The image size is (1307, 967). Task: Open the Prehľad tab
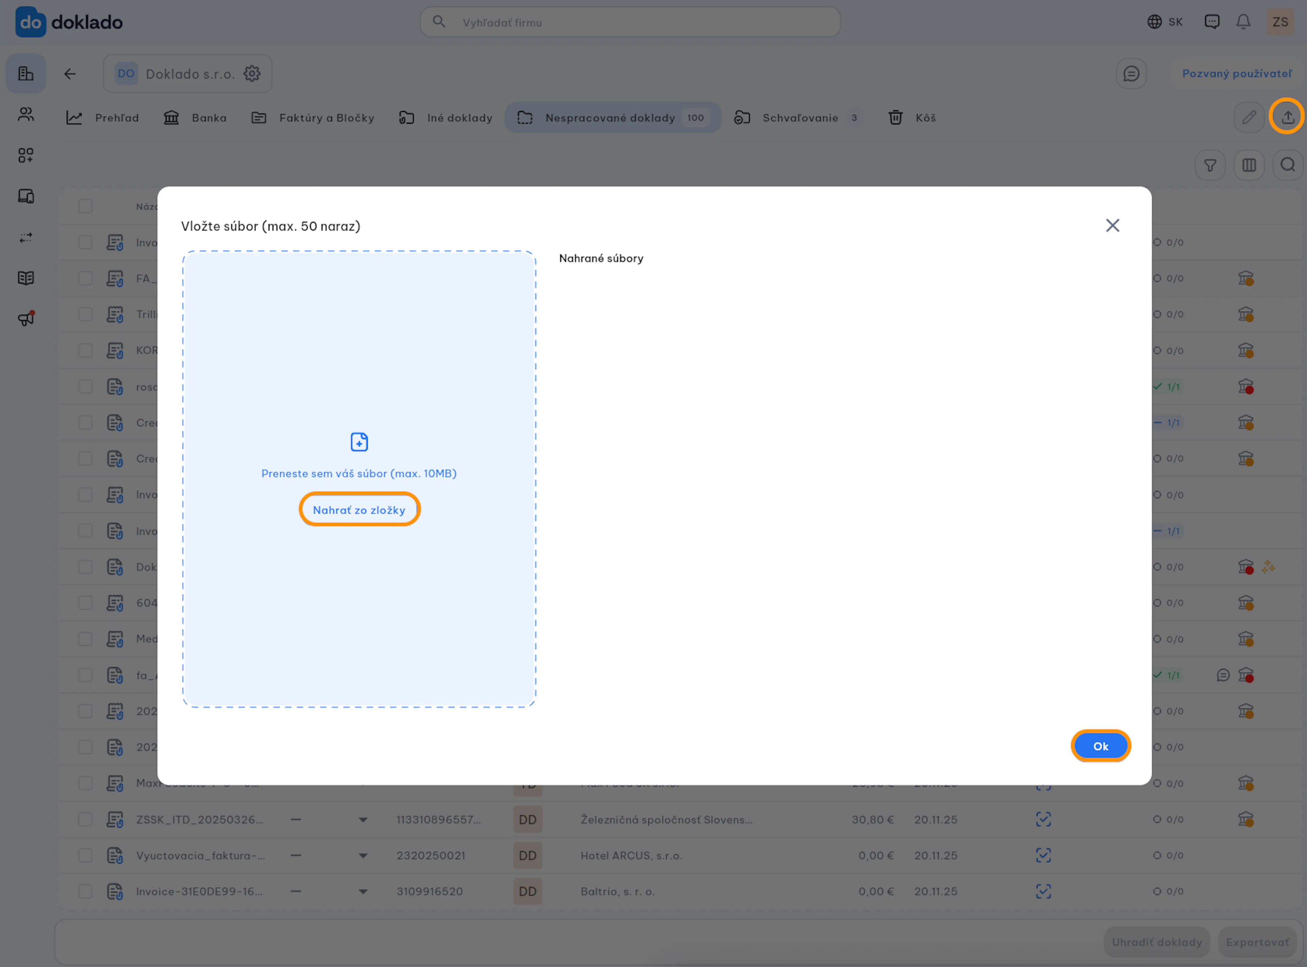coord(102,118)
